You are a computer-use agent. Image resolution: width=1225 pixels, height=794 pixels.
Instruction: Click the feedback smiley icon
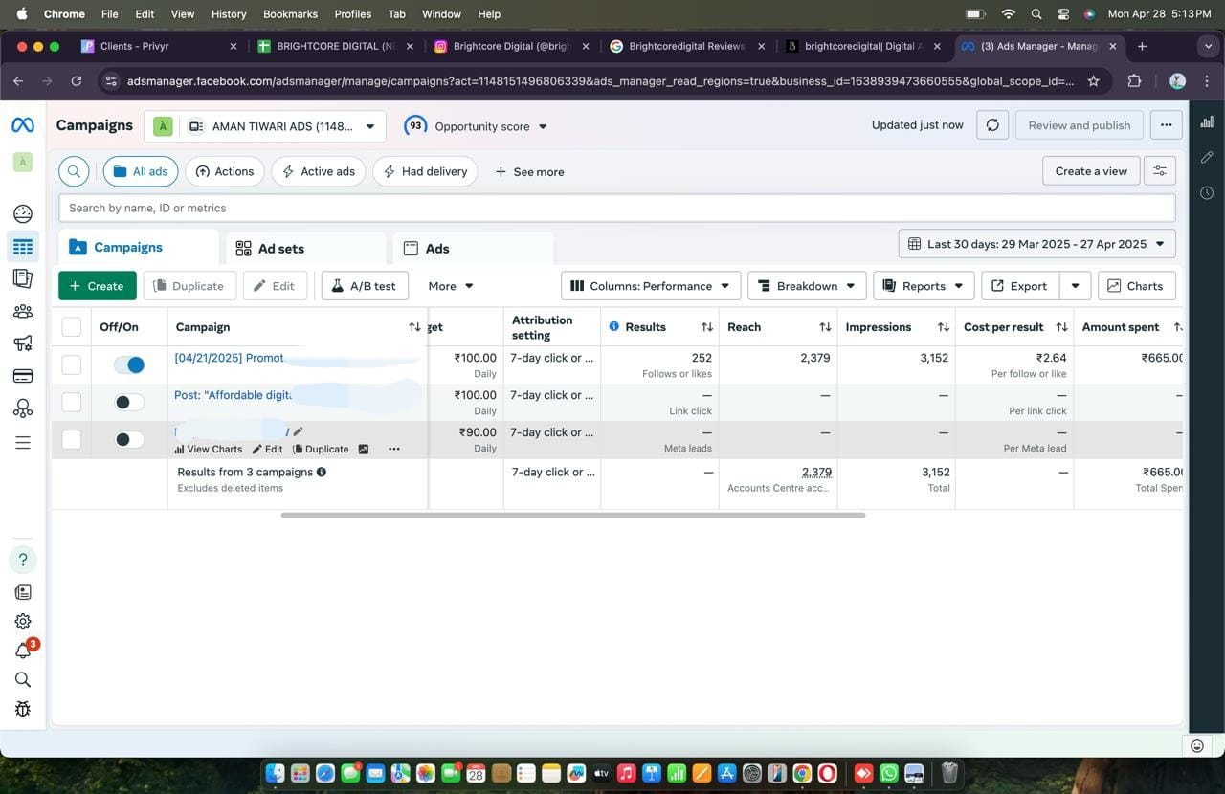click(x=1197, y=745)
